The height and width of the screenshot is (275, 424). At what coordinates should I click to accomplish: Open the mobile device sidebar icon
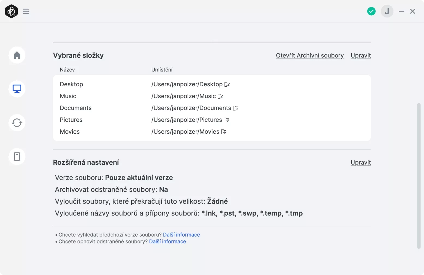17,157
